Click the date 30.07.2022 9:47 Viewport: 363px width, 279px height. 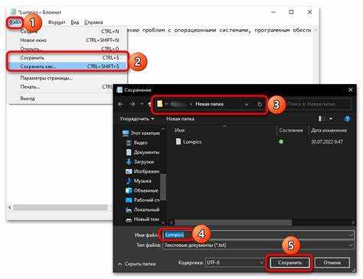click(x=327, y=141)
